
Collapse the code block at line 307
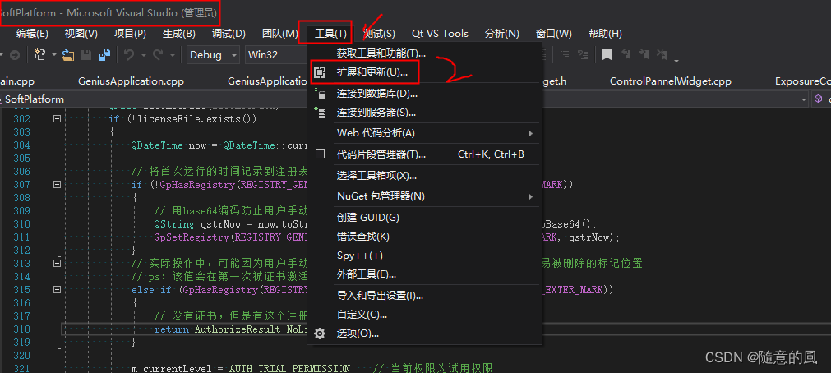click(58, 184)
